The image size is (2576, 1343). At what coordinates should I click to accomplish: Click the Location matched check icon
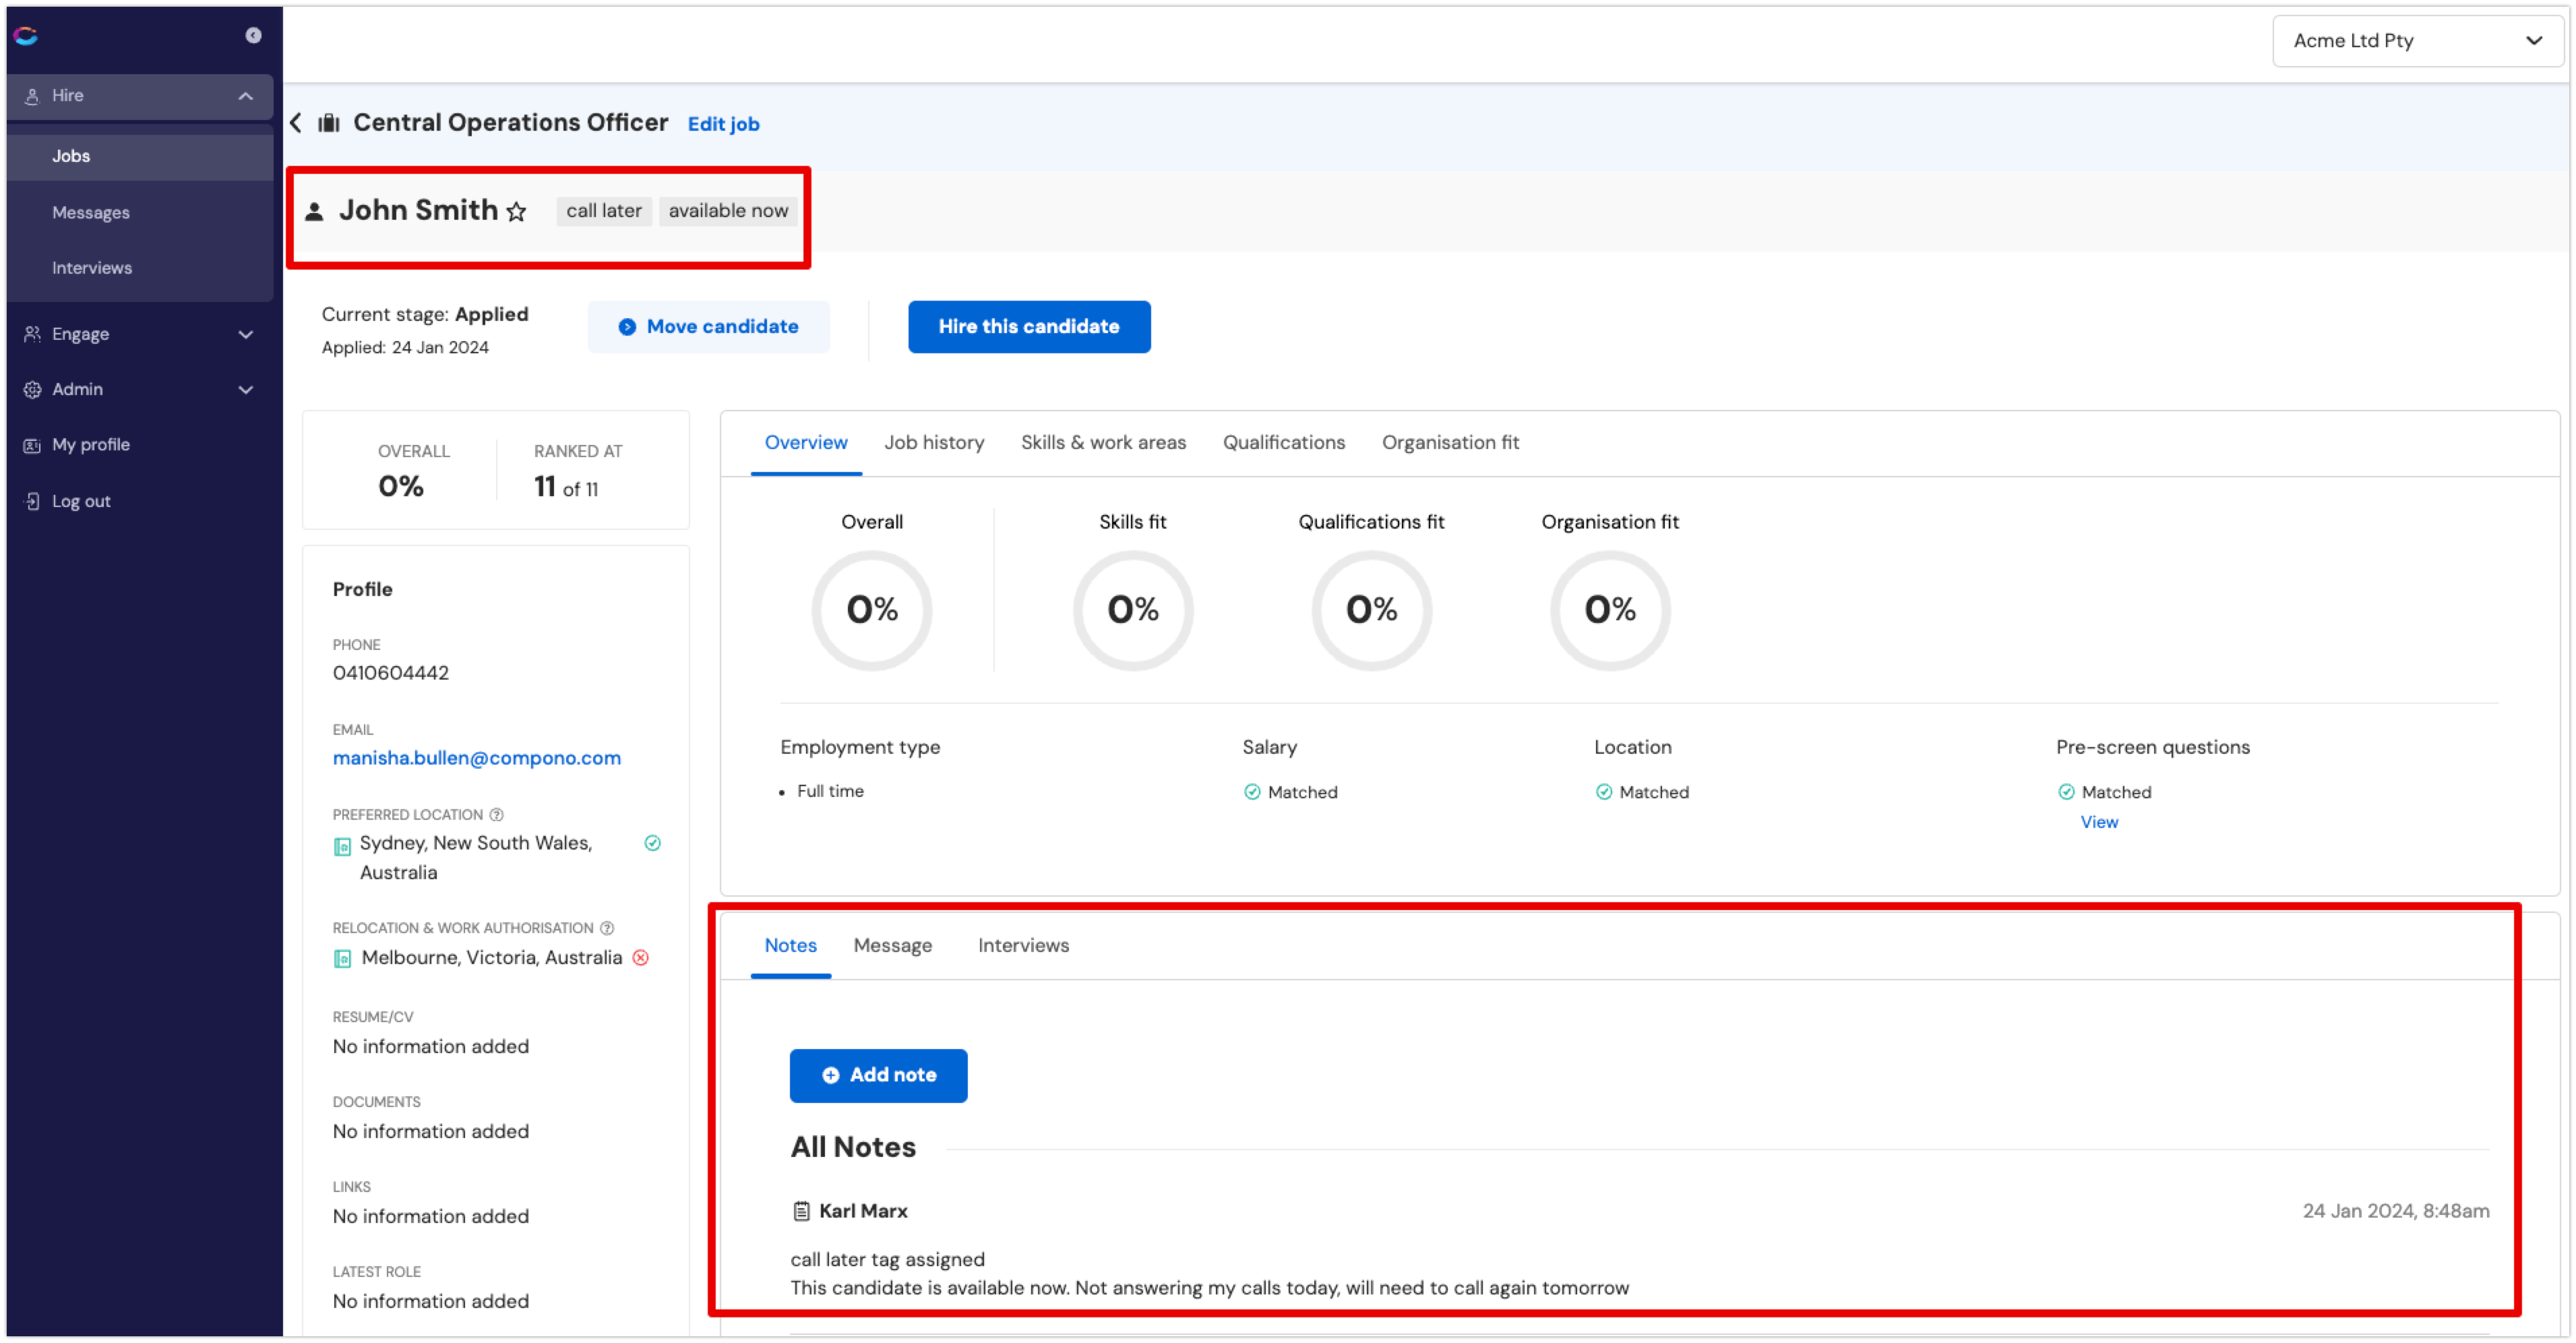tap(1604, 792)
